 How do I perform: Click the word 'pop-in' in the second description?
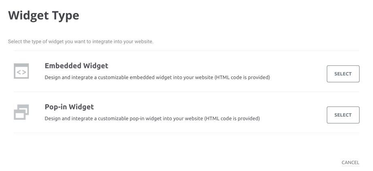(137, 118)
